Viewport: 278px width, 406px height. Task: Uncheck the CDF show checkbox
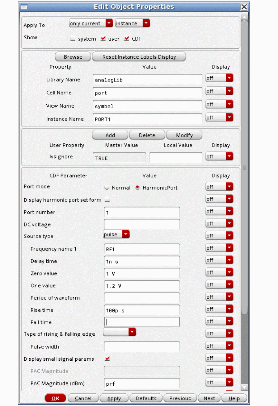click(x=126, y=38)
